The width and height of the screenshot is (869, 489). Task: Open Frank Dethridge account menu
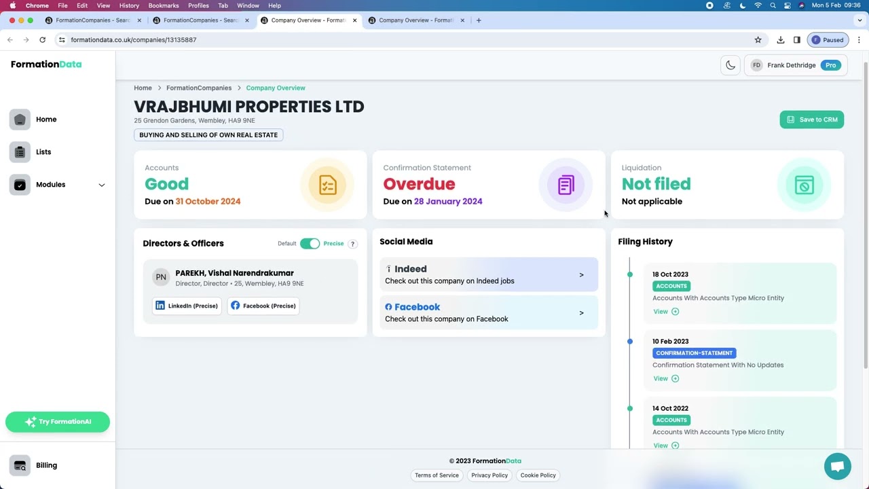pyautogui.click(x=795, y=65)
